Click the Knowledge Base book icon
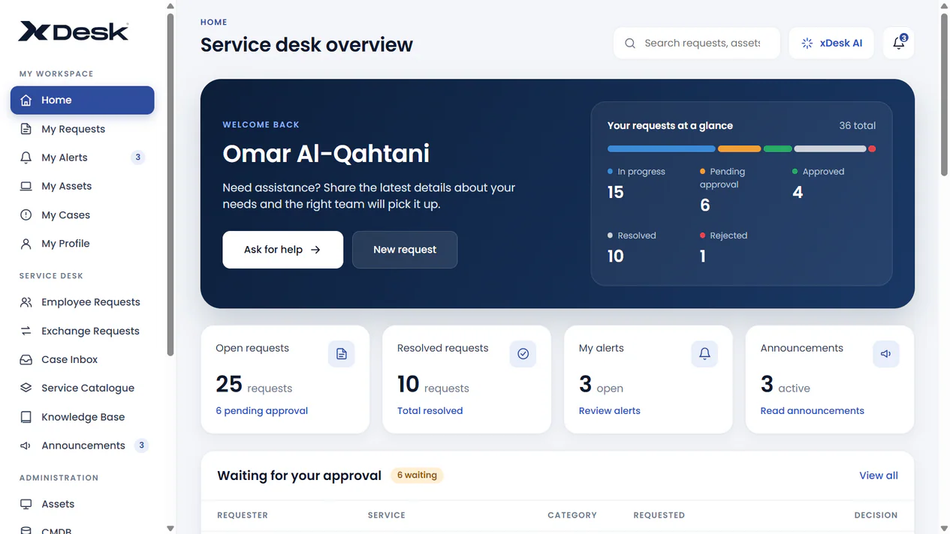 pos(26,417)
